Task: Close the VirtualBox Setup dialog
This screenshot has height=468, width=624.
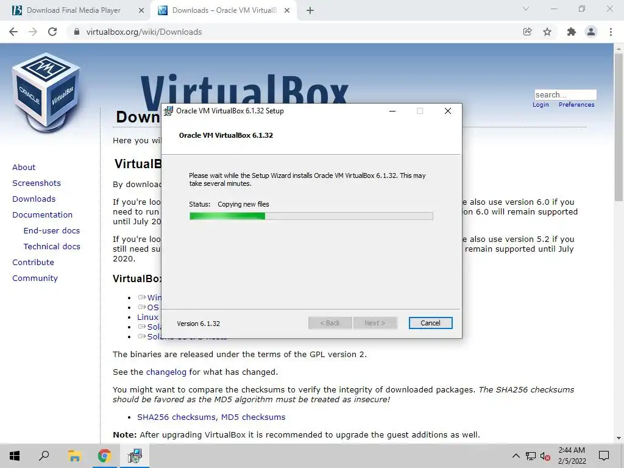Action: tap(448, 111)
